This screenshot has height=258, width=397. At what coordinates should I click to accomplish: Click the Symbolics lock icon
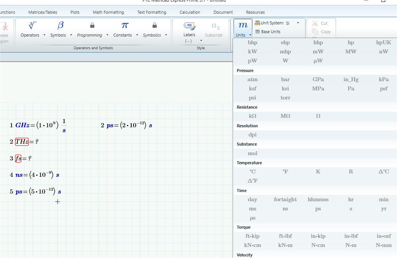(154, 25)
